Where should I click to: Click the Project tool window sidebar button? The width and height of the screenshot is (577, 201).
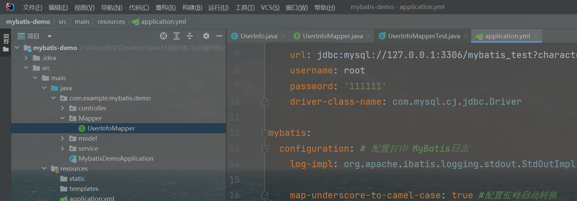tap(6, 39)
